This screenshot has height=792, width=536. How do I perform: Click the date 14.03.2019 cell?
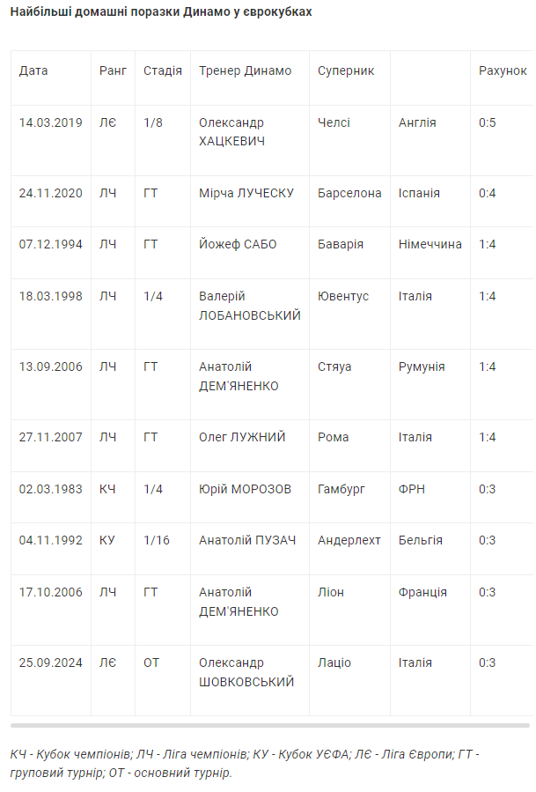click(51, 122)
